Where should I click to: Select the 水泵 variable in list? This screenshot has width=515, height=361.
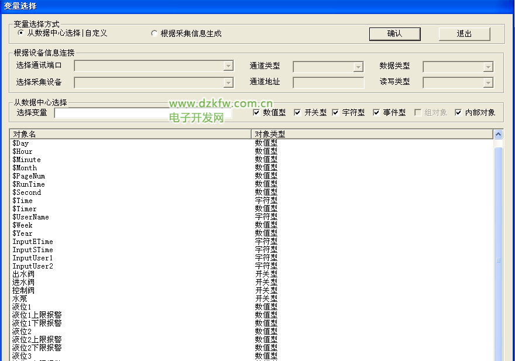[20, 298]
